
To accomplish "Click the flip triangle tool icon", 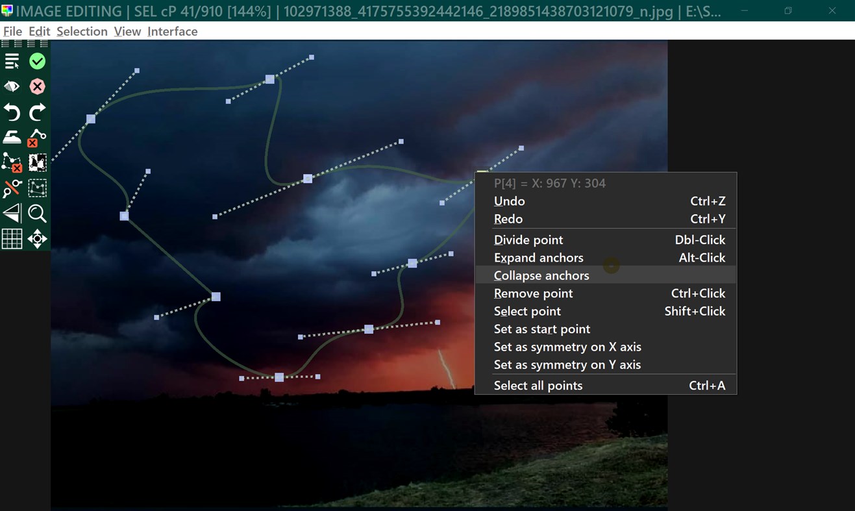I will click(12, 214).
